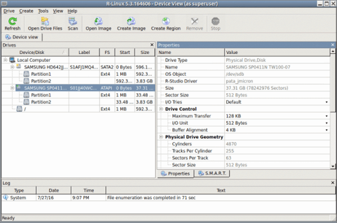Click the root / volume icon
Viewport: 337px width, 223px height.
19,109
